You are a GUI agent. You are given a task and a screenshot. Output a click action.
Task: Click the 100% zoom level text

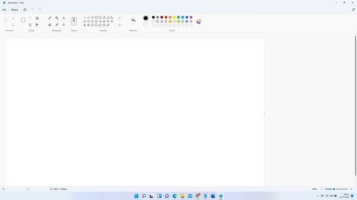(314, 189)
